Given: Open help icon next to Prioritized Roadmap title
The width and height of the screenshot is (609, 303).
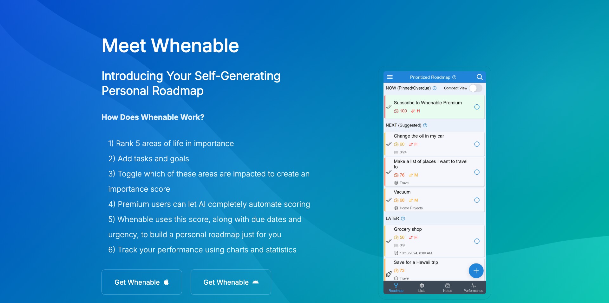Looking at the screenshot, I should [454, 77].
